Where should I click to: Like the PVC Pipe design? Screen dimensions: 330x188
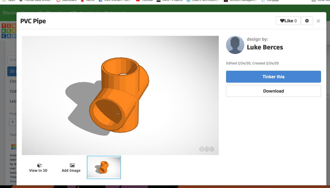[288, 21]
